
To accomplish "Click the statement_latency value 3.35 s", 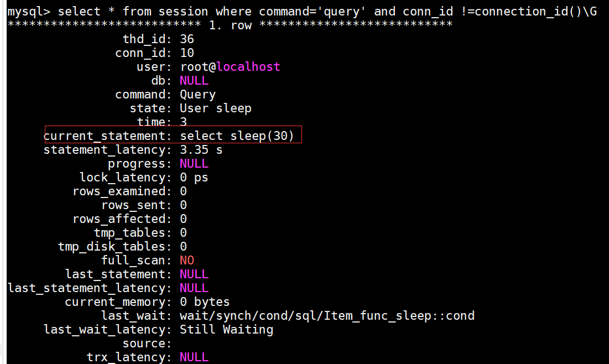I will coord(201,149).
